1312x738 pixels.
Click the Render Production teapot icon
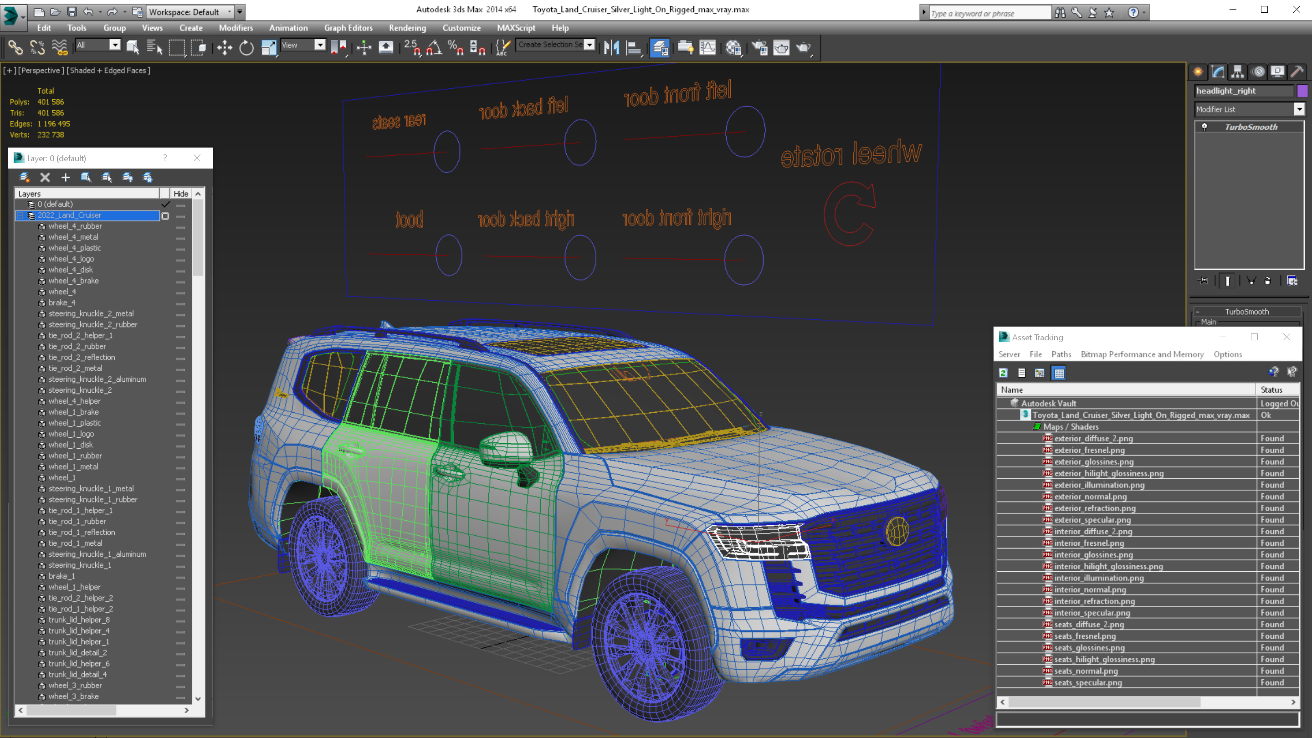tap(804, 48)
